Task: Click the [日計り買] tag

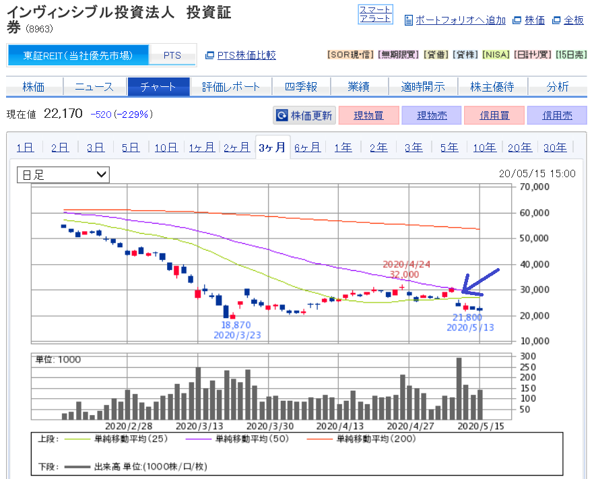Action: pyautogui.click(x=533, y=55)
